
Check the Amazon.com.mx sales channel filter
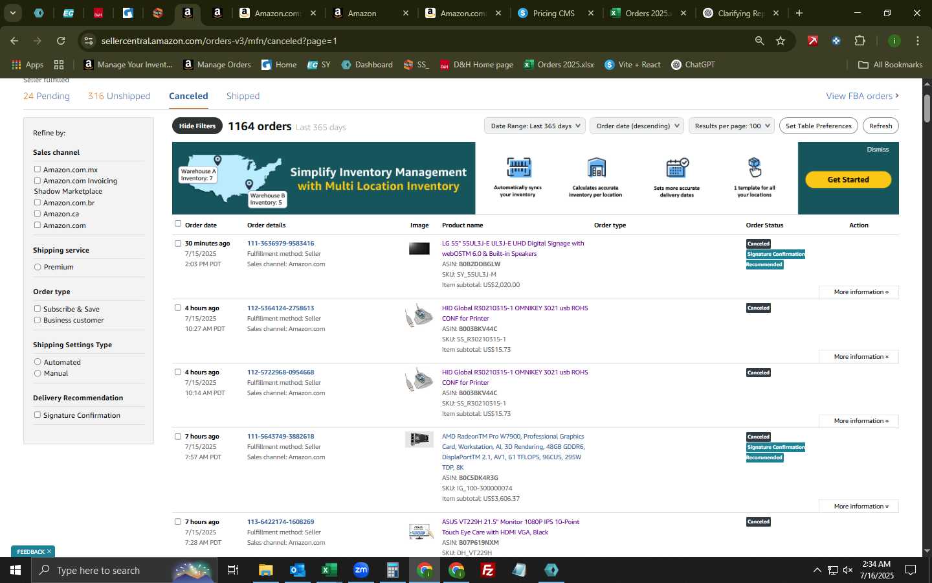(x=38, y=169)
